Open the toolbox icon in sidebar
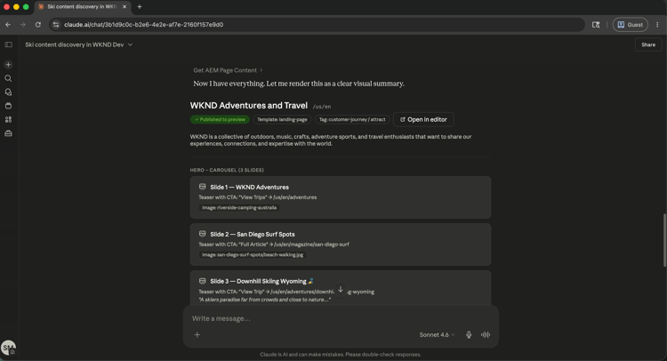667x361 pixels. [x=8, y=133]
